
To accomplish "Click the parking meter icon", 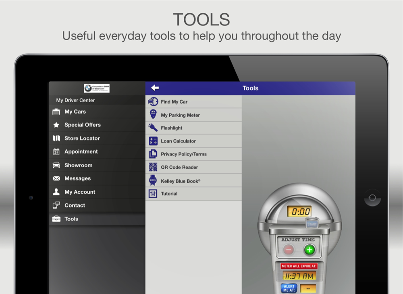I will tap(153, 114).
